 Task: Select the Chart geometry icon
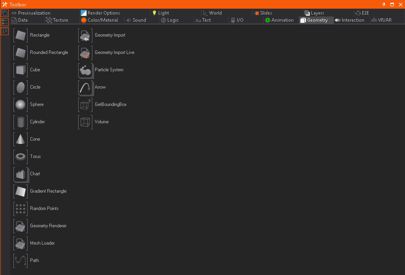(x=21, y=174)
